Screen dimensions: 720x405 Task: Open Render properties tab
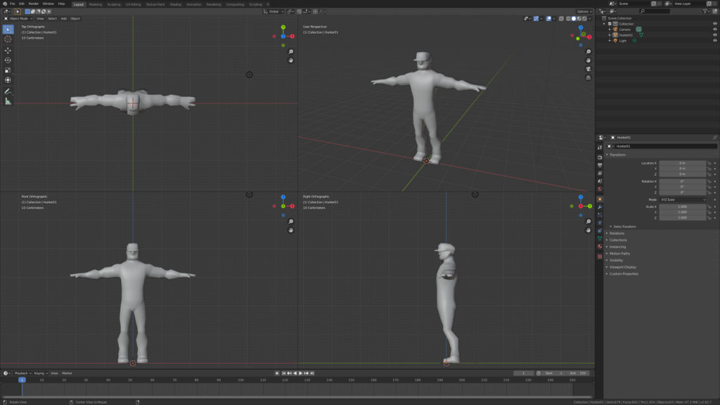pos(600,157)
